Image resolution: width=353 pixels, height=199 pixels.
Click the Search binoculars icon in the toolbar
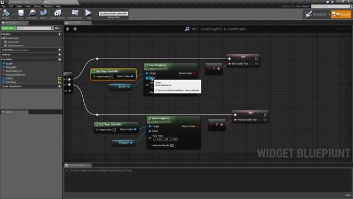[x=44, y=14]
